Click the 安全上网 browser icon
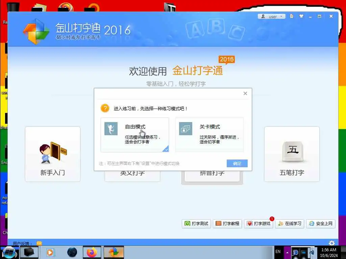Image resolution: width=346 pixels, height=259 pixels. (x=312, y=224)
